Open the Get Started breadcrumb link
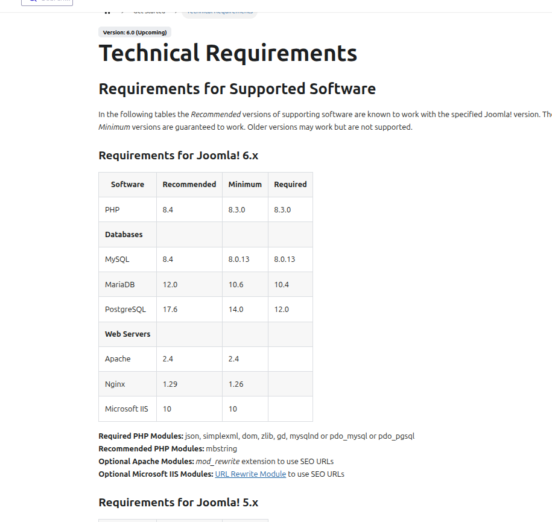552x522 pixels. pyautogui.click(x=149, y=11)
